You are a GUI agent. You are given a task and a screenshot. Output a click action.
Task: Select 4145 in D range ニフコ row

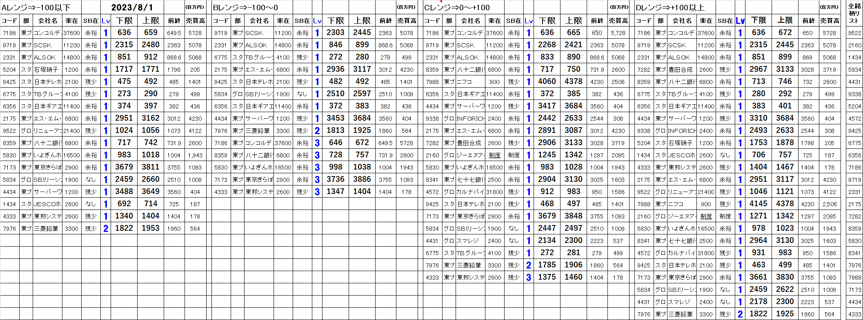coord(758,204)
